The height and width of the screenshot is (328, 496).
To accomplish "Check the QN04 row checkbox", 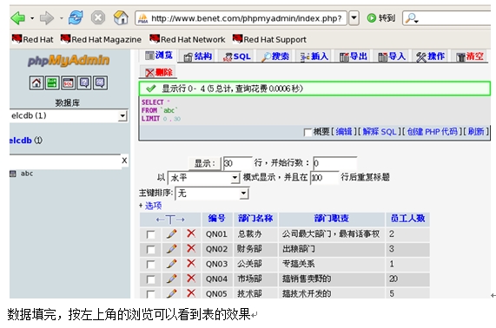I will tap(151, 279).
